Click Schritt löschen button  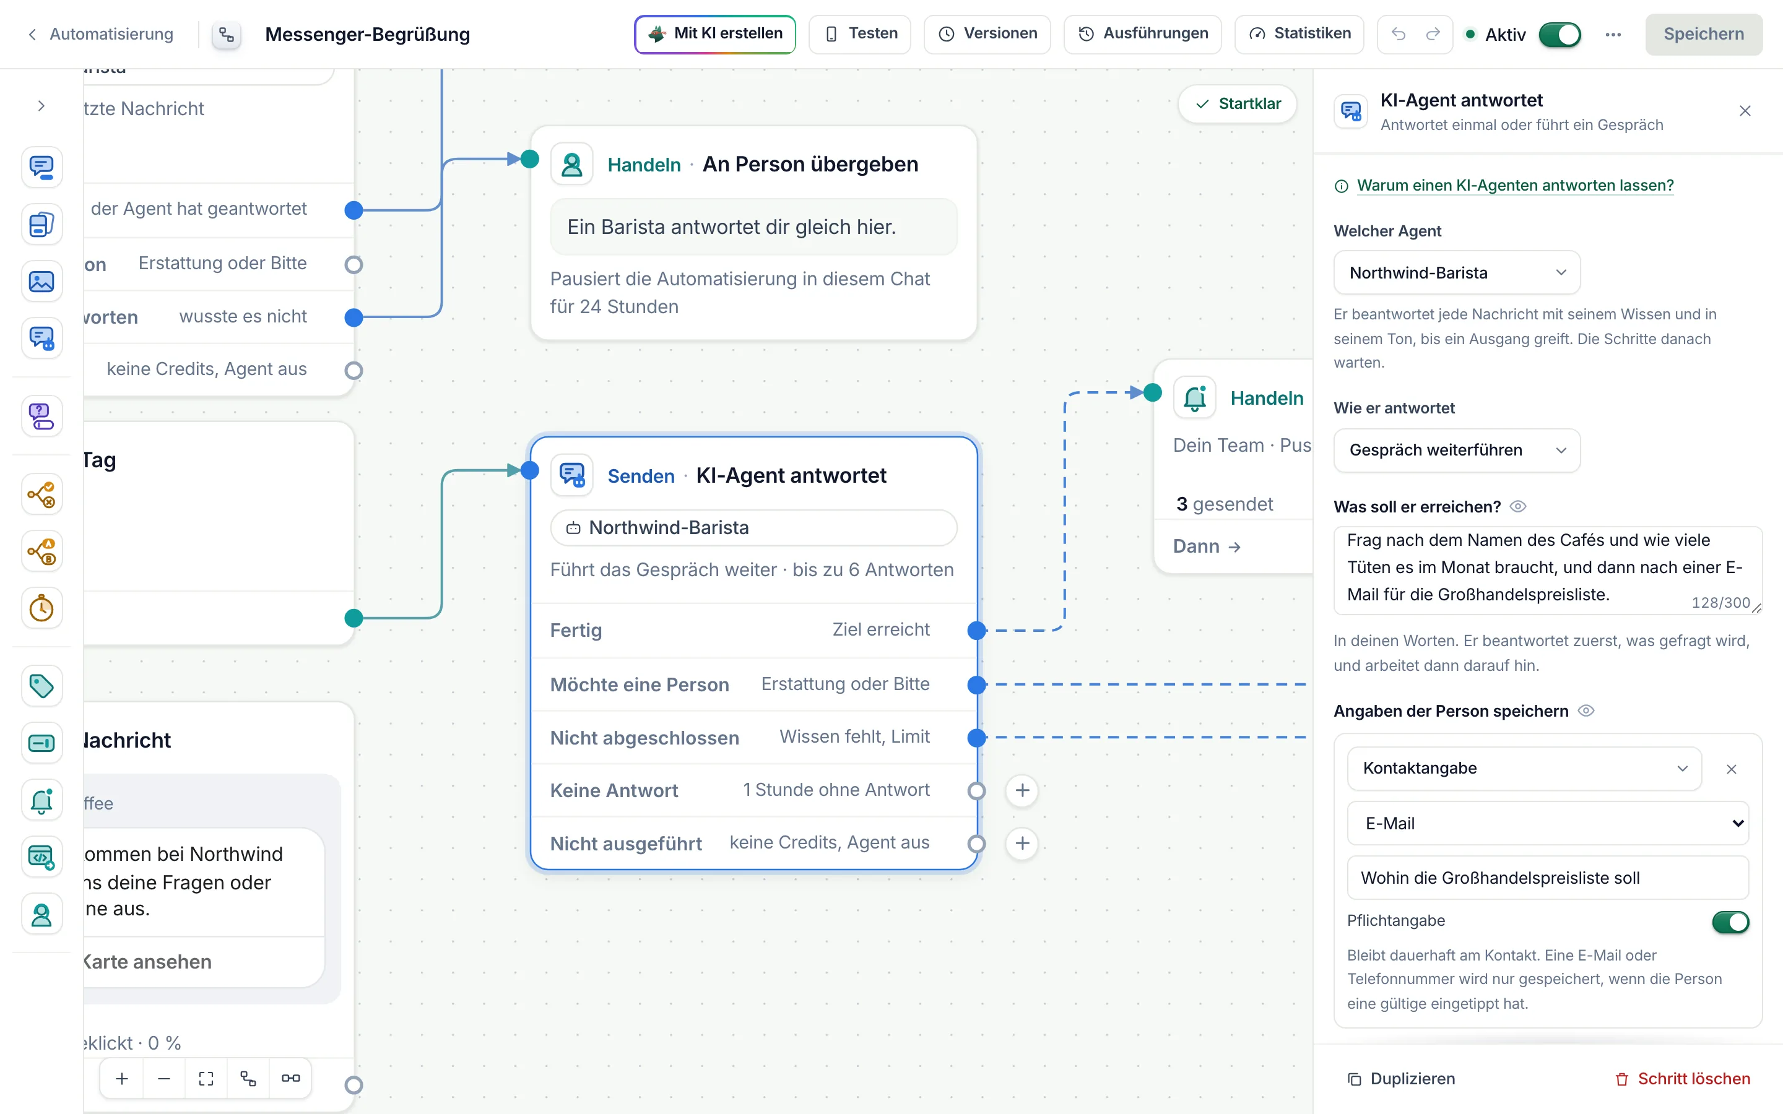pos(1682,1079)
